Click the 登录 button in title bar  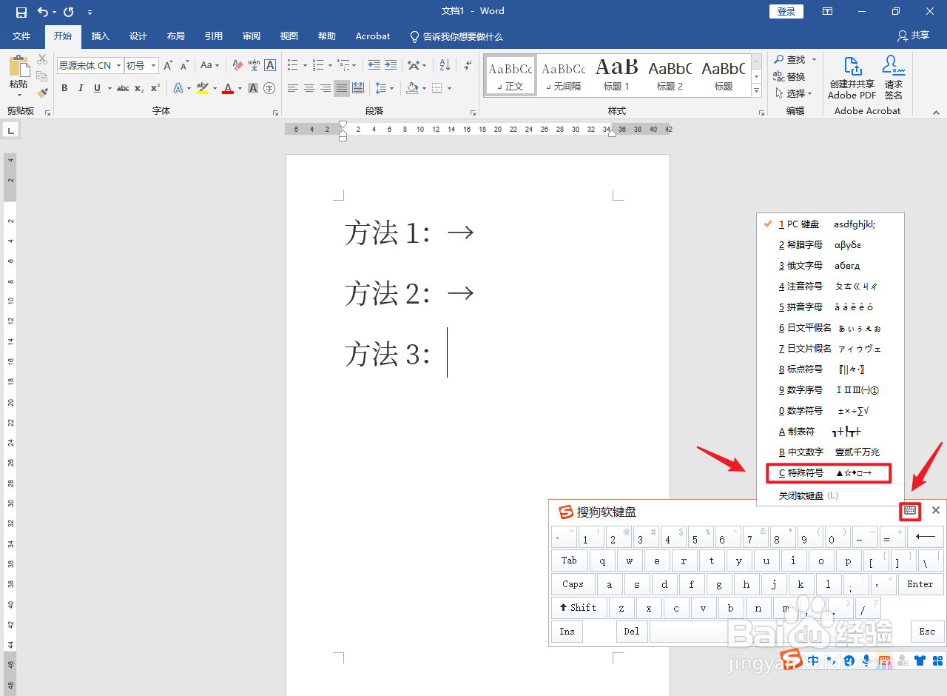(x=786, y=11)
